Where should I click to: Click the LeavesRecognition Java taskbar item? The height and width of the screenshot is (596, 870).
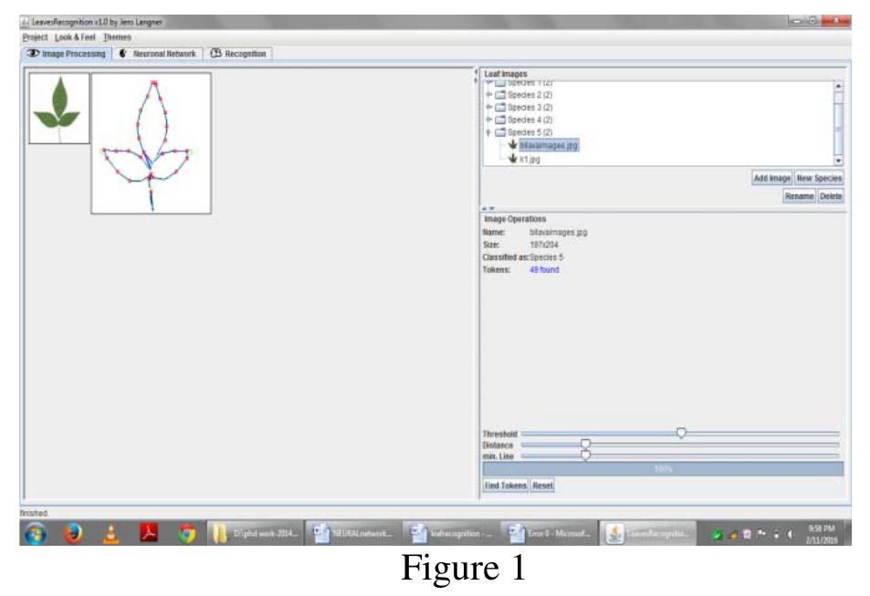[x=647, y=534]
